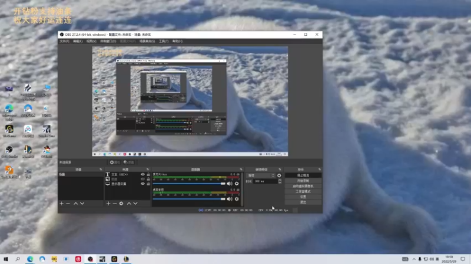Open the 文件(F) menu
Viewport: 471px width, 264px height.
point(64,41)
